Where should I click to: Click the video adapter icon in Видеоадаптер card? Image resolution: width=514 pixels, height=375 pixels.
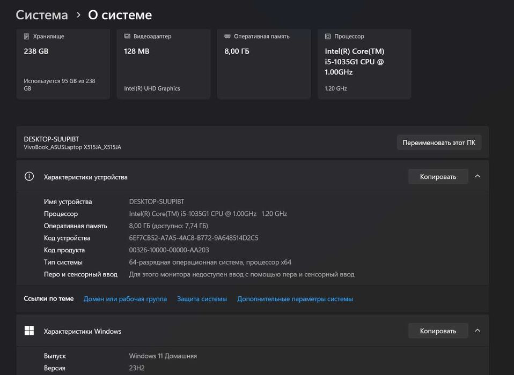click(x=127, y=36)
